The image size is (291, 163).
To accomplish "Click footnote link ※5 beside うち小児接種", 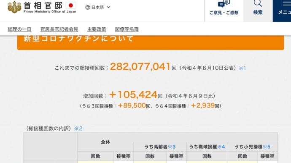I will pyautogui.click(x=267, y=147).
